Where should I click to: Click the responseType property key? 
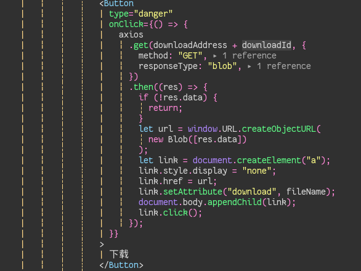click(168, 67)
